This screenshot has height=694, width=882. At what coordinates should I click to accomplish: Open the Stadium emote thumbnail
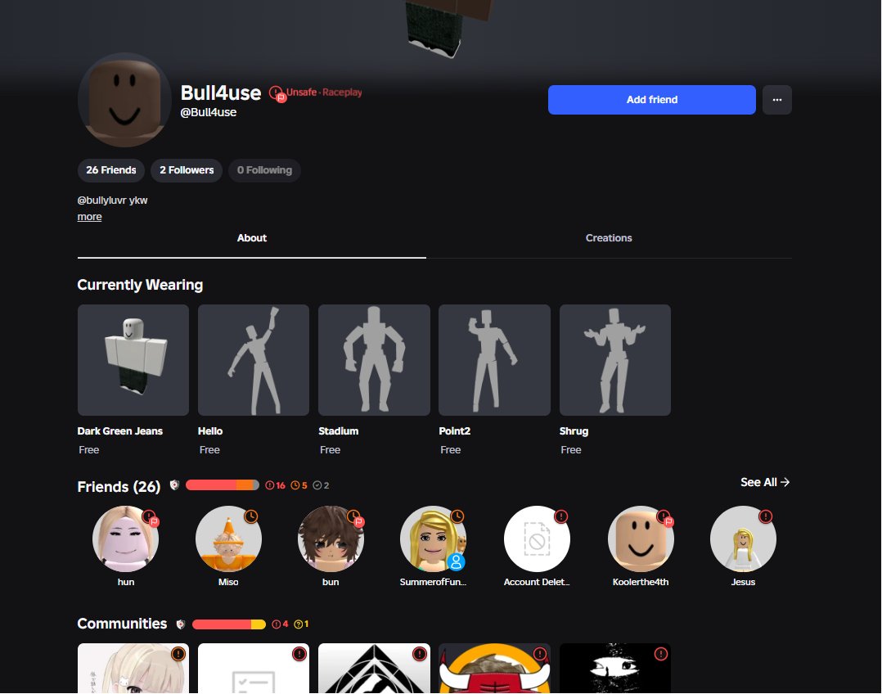coord(374,360)
